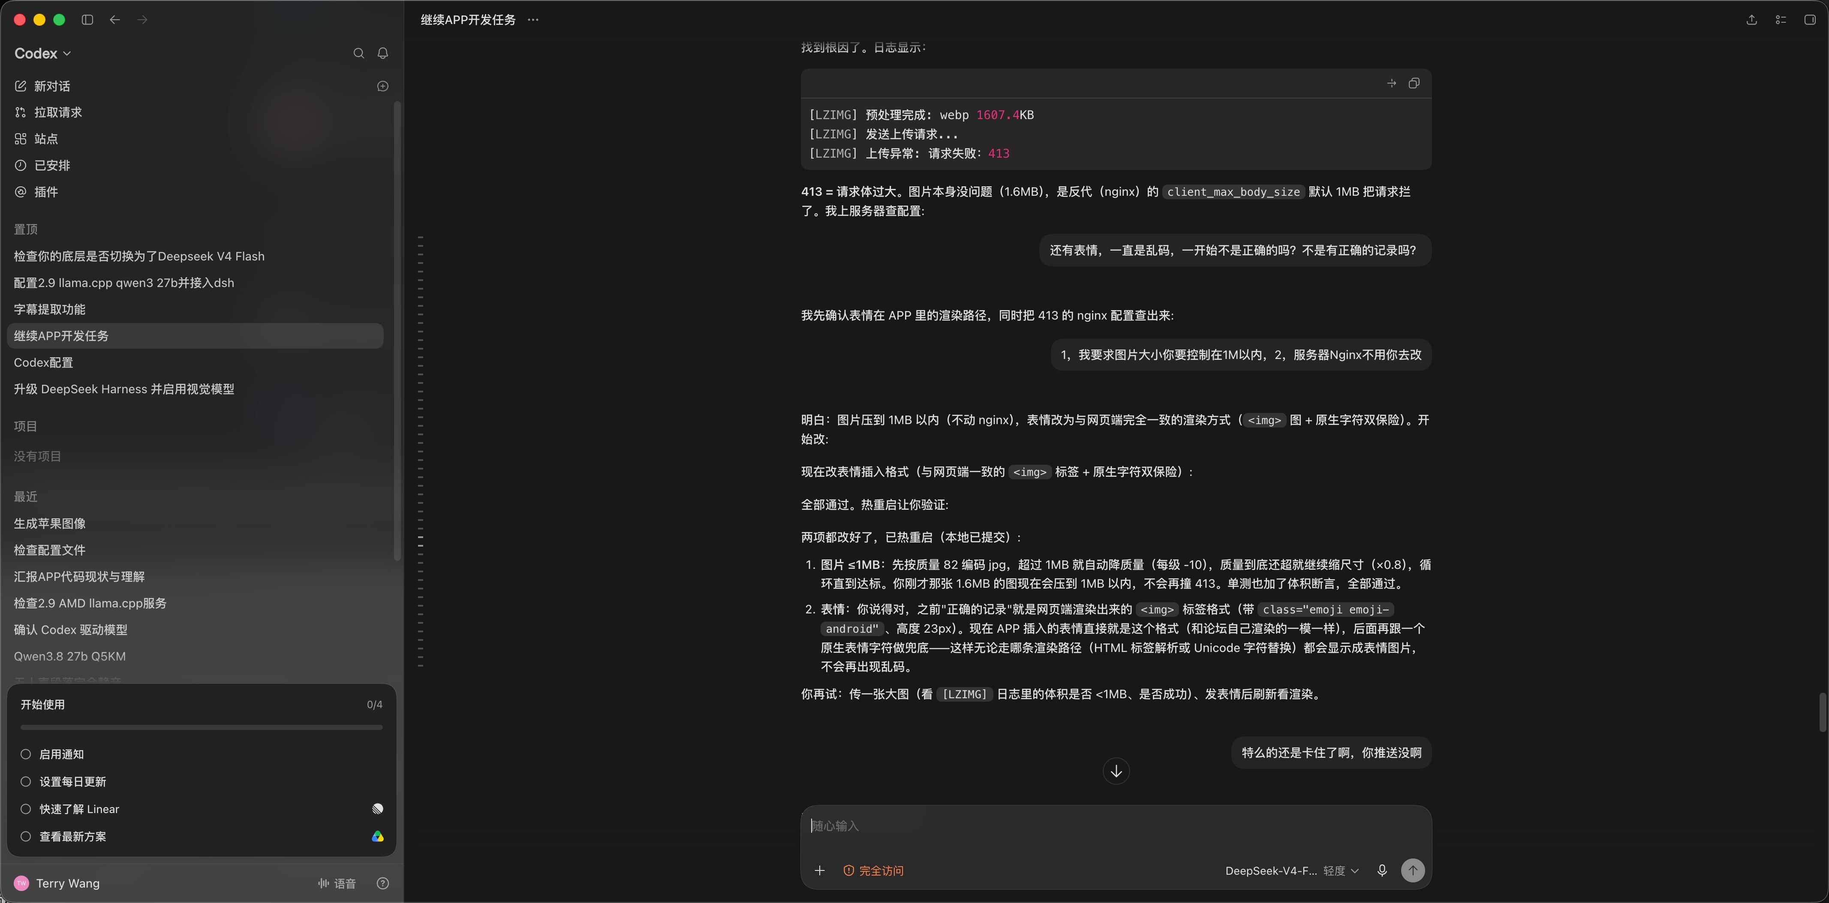Image resolution: width=1829 pixels, height=903 pixels.
Task: Open 配置2.9 llama.cpp qwen3 27b并接入dsh chat
Action: point(195,283)
